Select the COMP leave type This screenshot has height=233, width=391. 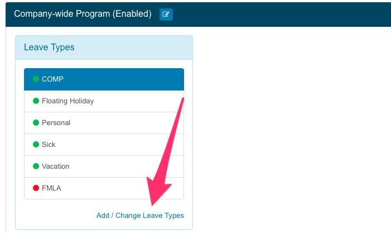coord(52,79)
